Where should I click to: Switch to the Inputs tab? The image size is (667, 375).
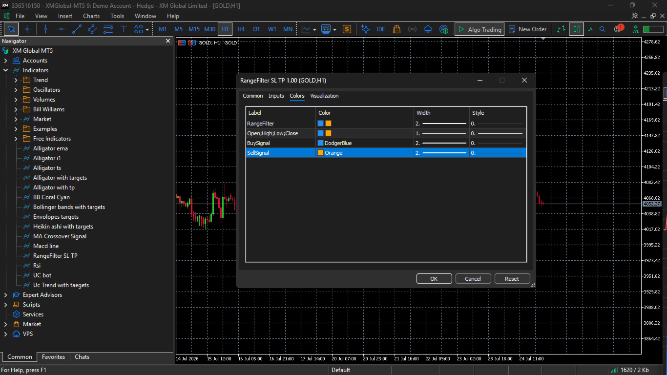pos(276,96)
